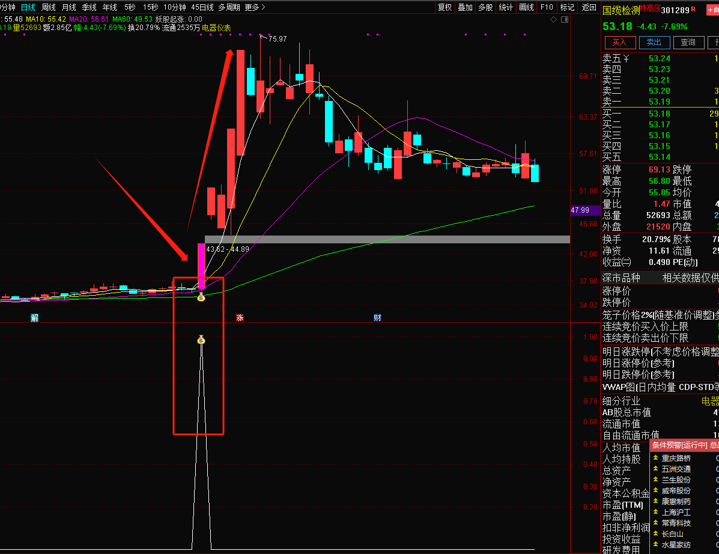Click the 换手 turnover value 20.79%

coord(656,239)
